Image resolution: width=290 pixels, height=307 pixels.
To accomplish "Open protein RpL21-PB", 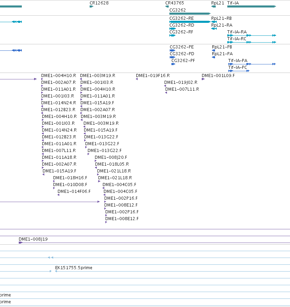I will (213, 50).
